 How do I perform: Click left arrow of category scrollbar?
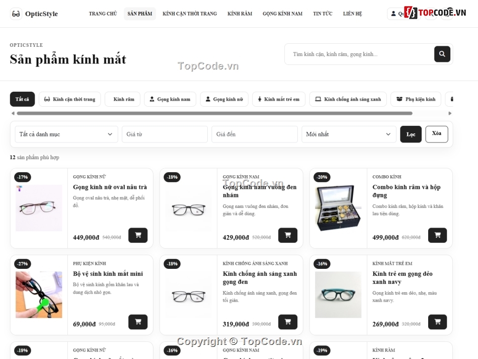click(x=13, y=113)
